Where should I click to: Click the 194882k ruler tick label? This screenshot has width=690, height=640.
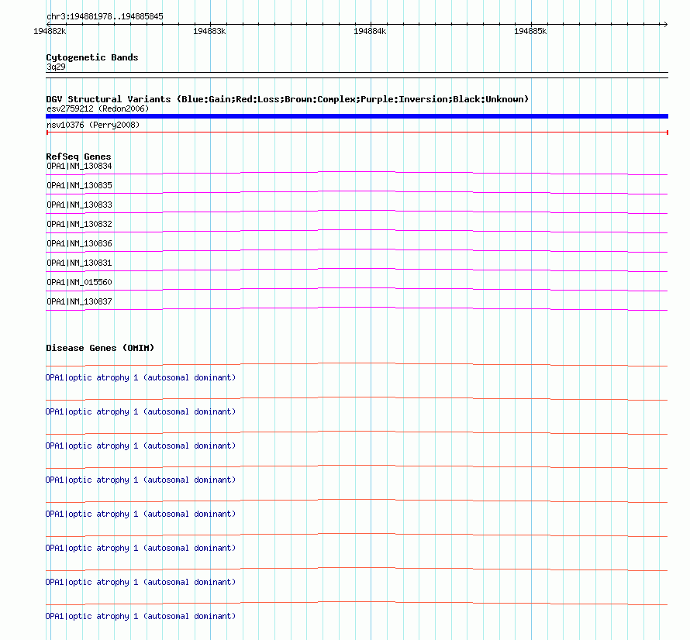[50, 31]
